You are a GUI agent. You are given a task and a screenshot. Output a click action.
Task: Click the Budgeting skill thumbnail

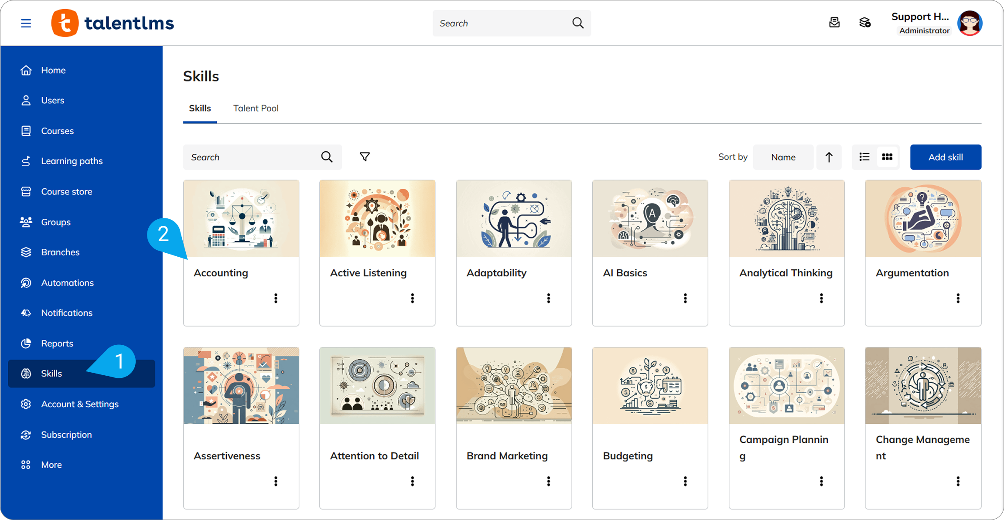click(x=650, y=385)
